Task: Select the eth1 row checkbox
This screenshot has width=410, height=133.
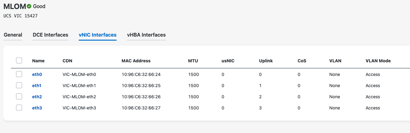Action: coord(19,85)
